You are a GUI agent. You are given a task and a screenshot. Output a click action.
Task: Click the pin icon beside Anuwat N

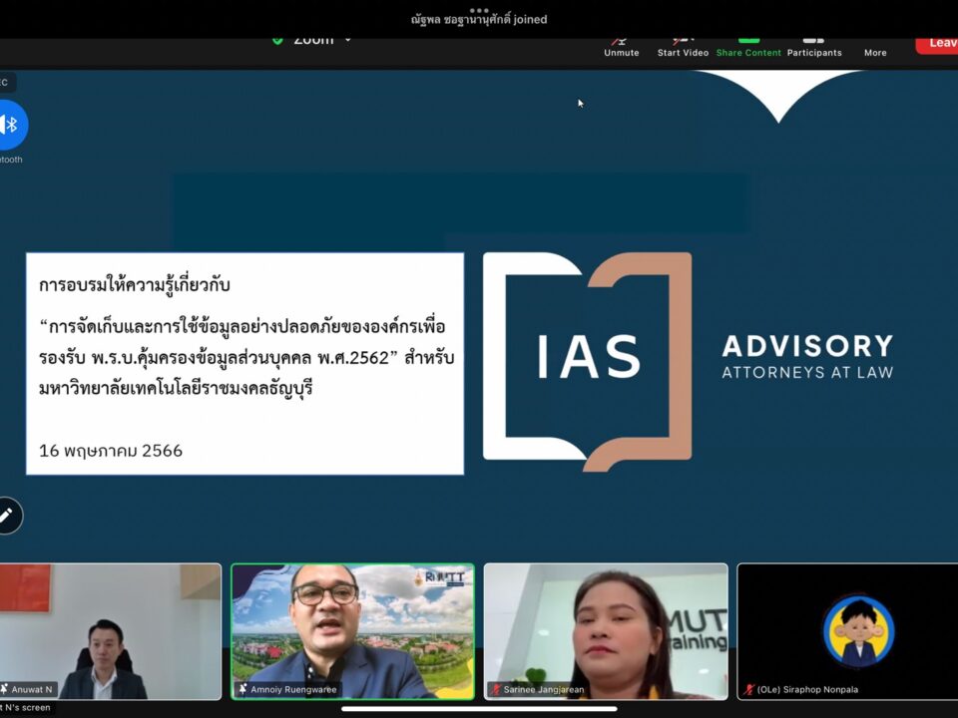[x=4, y=689]
